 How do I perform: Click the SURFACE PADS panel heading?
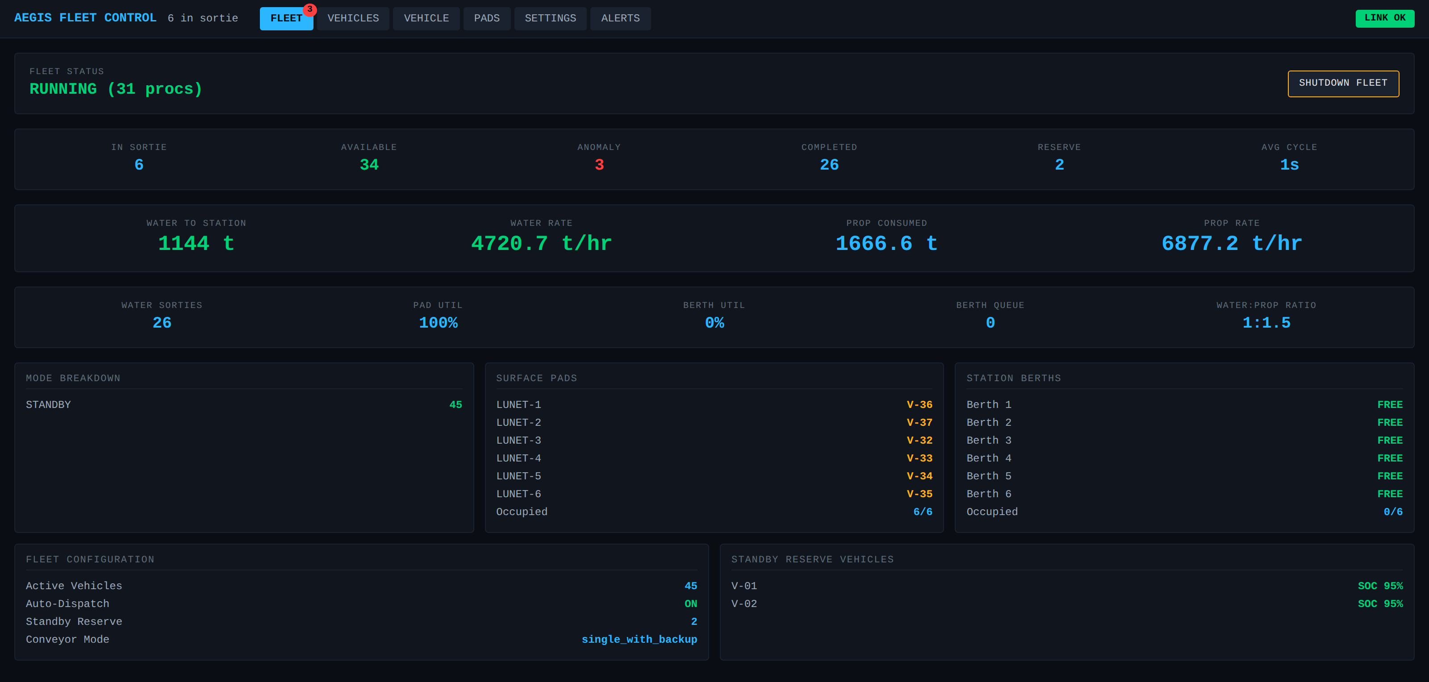(x=536, y=378)
